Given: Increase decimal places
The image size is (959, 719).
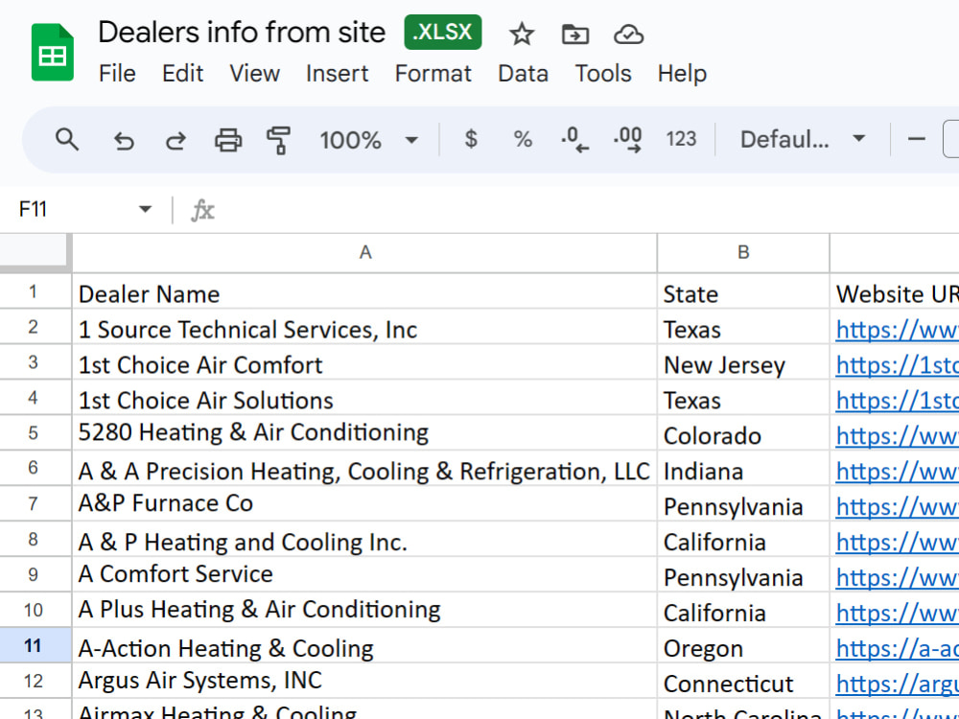Looking at the screenshot, I should (627, 139).
